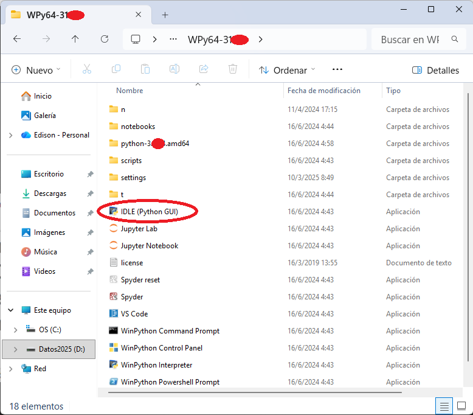Screen dimensions: 473x415
Task: Navigate up one folder level
Action: (x=75, y=39)
